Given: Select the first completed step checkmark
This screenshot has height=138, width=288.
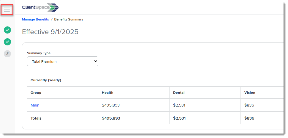Looking at the screenshot, I should coord(7,30).
